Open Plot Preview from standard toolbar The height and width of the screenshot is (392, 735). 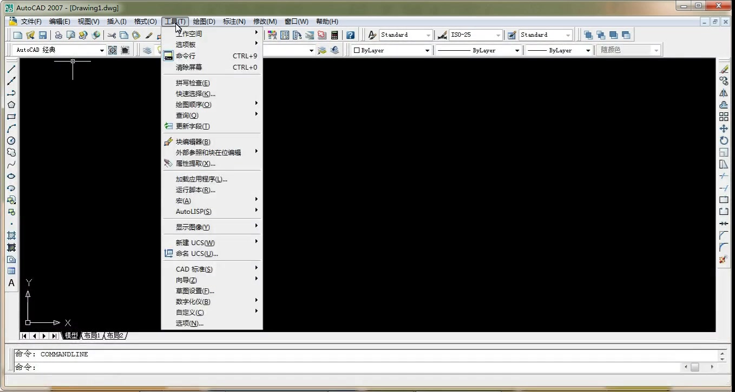pos(71,35)
